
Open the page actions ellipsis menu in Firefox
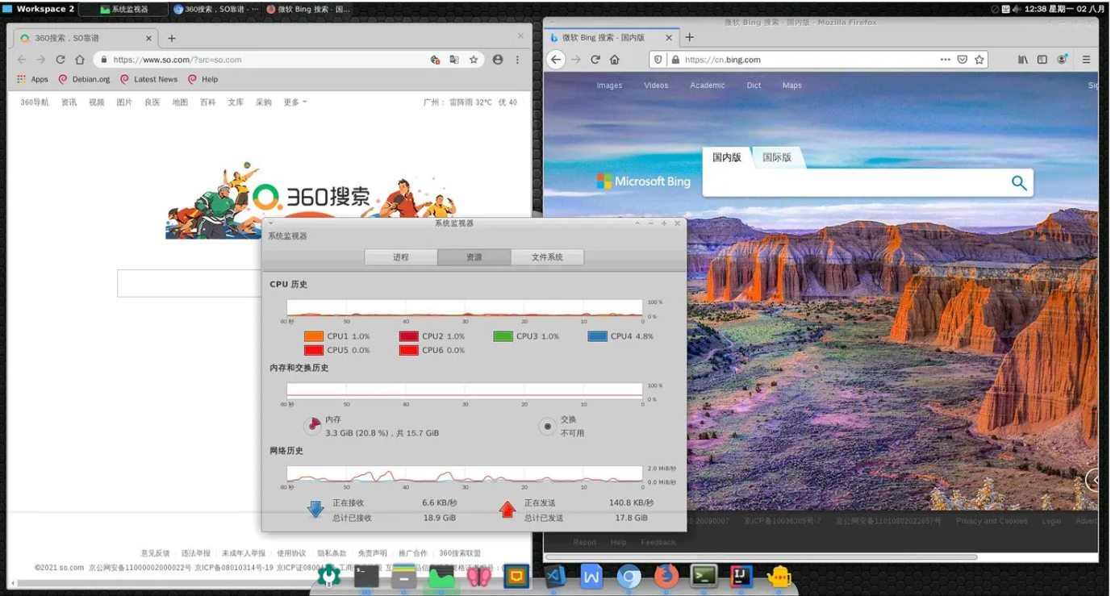(x=947, y=59)
